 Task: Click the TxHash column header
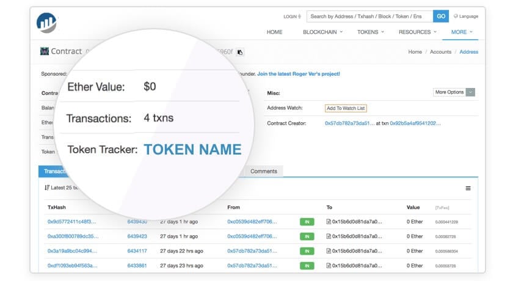point(57,207)
